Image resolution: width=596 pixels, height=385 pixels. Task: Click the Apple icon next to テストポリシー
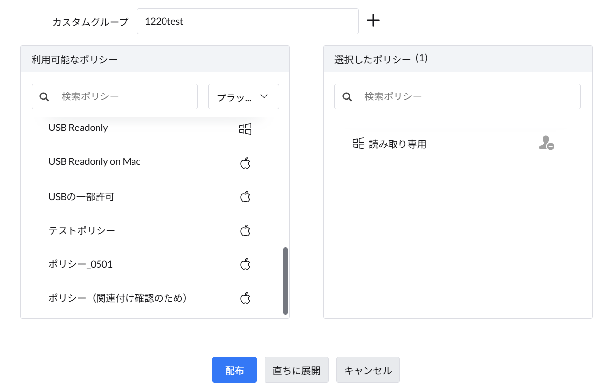tap(245, 230)
